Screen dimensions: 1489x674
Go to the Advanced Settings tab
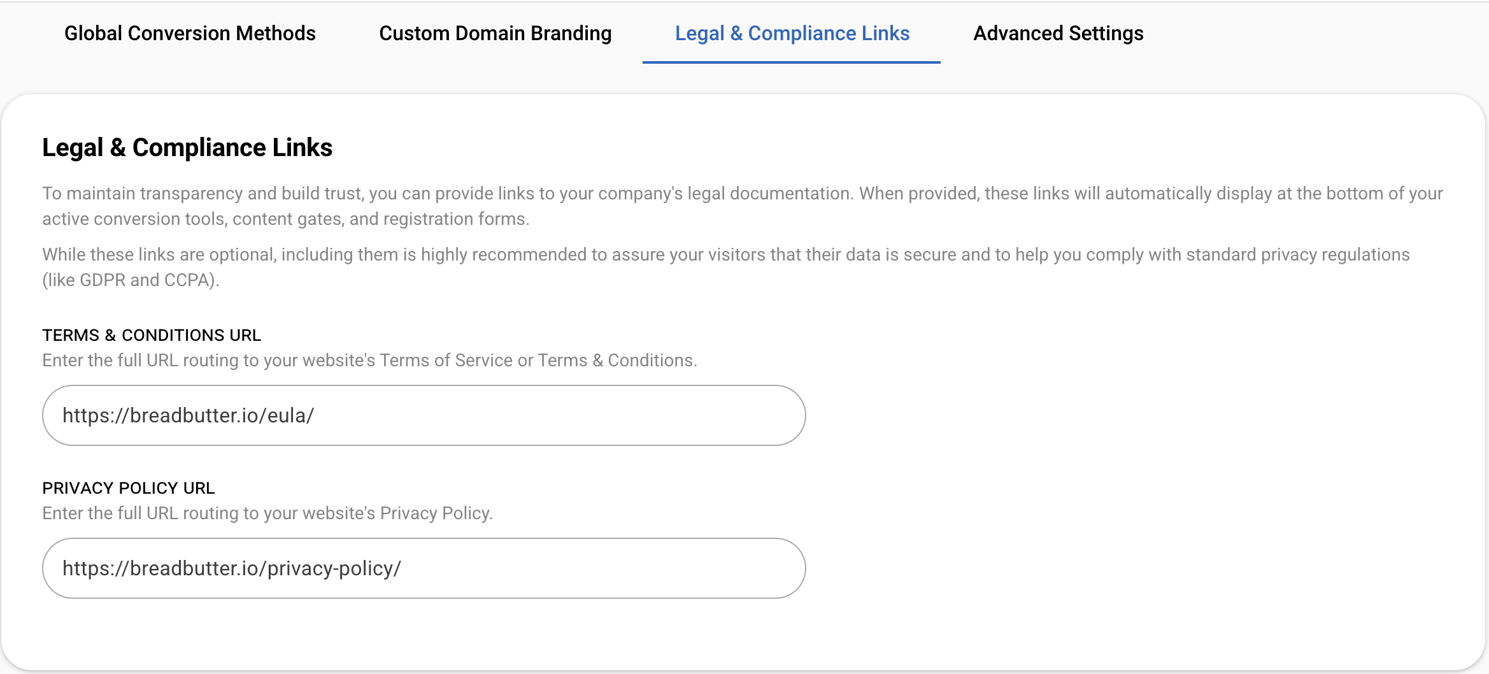(1058, 33)
